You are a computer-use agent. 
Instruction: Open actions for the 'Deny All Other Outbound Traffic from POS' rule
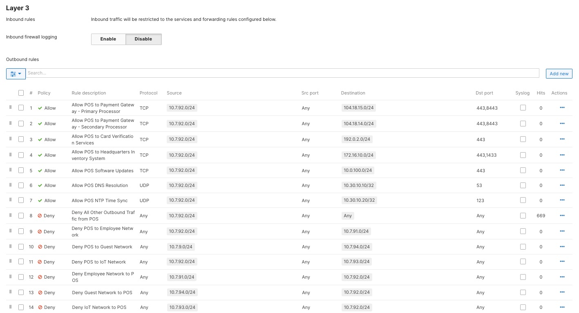click(x=562, y=215)
